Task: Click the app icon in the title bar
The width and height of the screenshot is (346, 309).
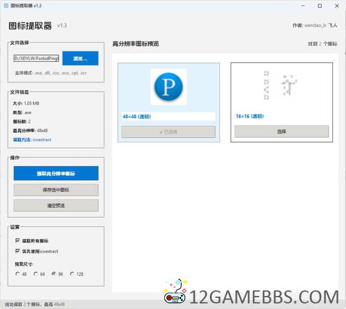Action: pyautogui.click(x=6, y=6)
